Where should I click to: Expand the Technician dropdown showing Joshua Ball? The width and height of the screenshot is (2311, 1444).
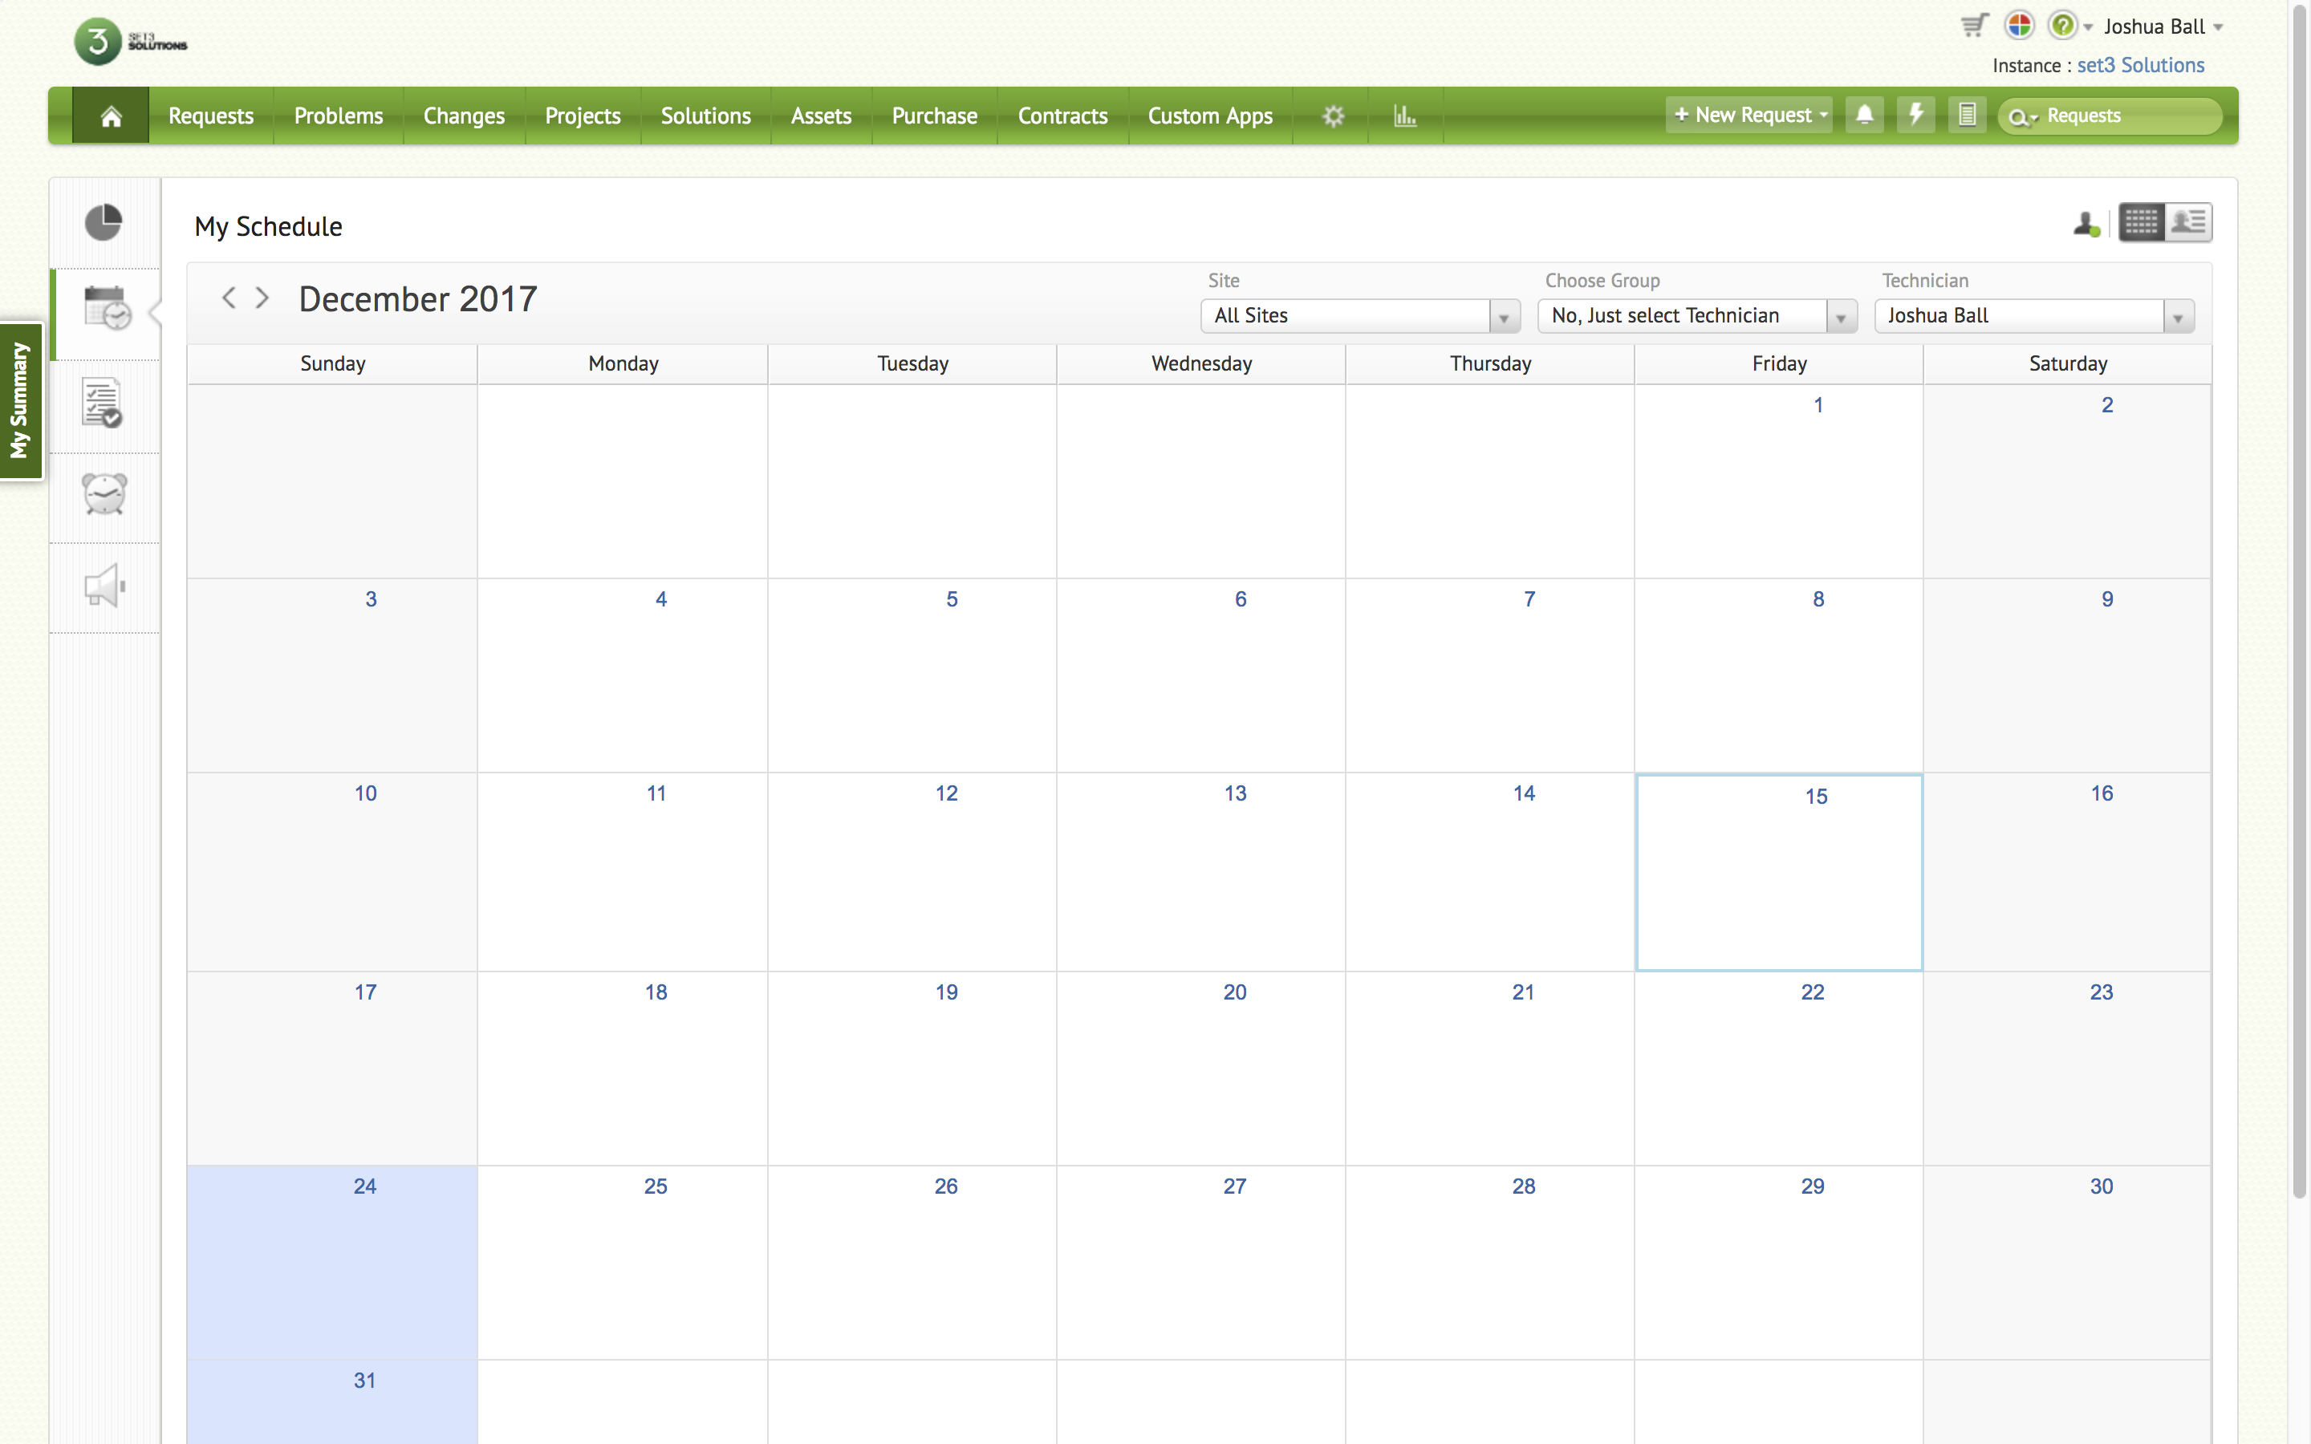click(2034, 316)
